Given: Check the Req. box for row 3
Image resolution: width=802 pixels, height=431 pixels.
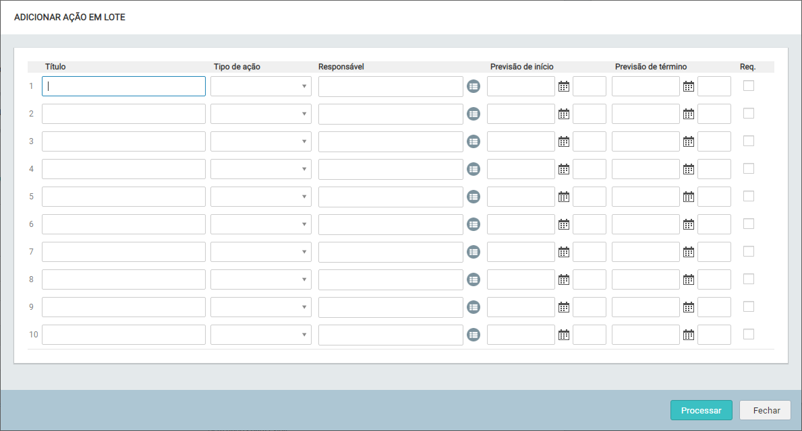Looking at the screenshot, I should 748,141.
